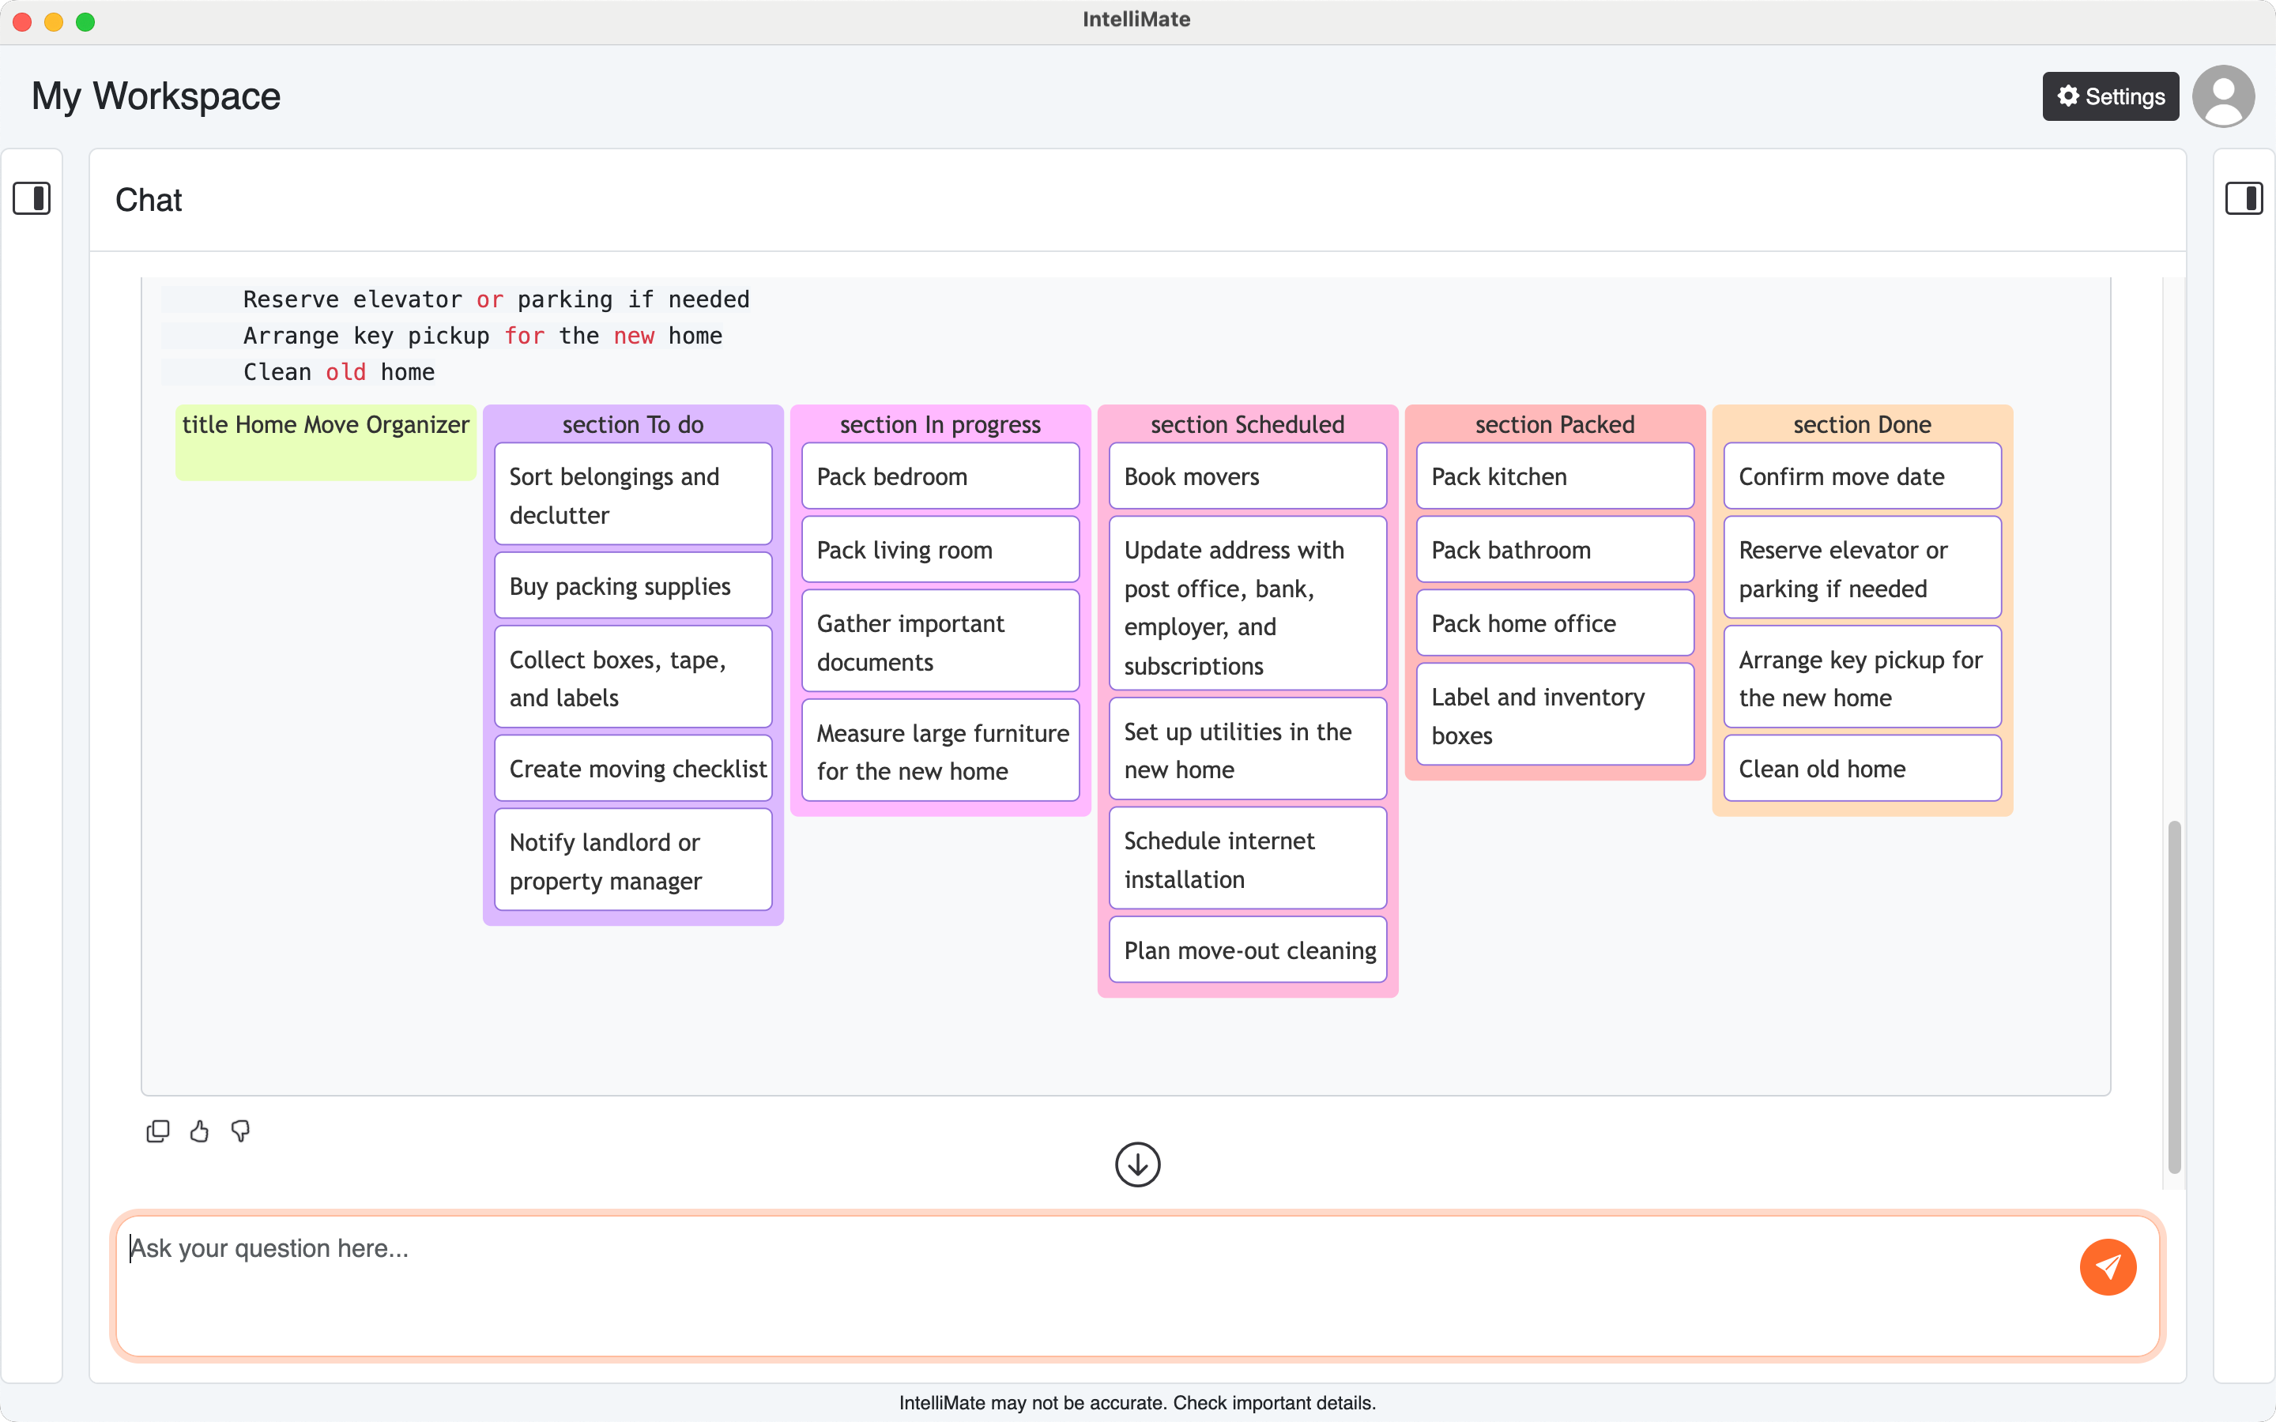Give thumbs down to the response

tap(241, 1131)
